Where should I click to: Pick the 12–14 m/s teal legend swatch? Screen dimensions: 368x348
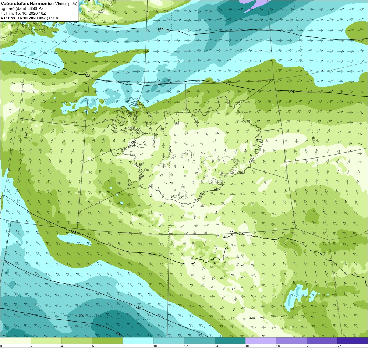(x=199, y=340)
